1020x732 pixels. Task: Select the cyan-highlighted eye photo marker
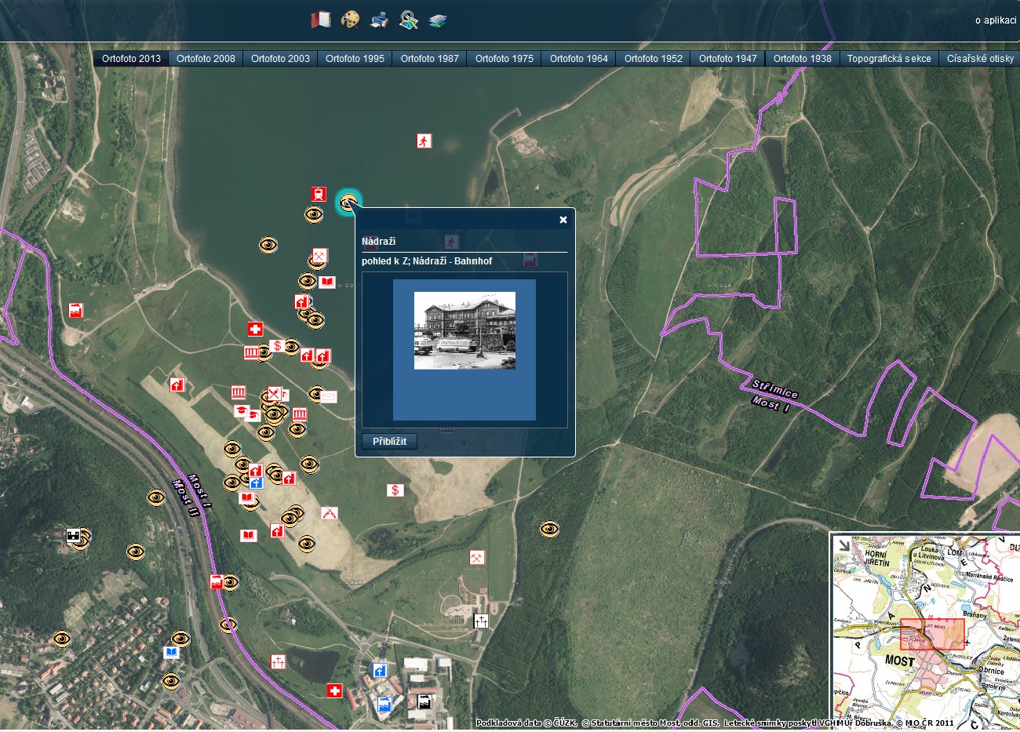[x=348, y=202]
